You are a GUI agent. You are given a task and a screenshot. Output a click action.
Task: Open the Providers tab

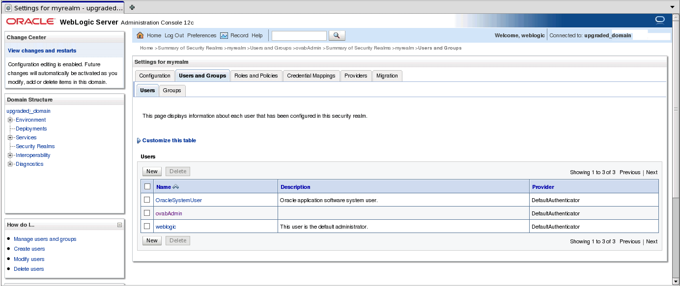(x=356, y=76)
